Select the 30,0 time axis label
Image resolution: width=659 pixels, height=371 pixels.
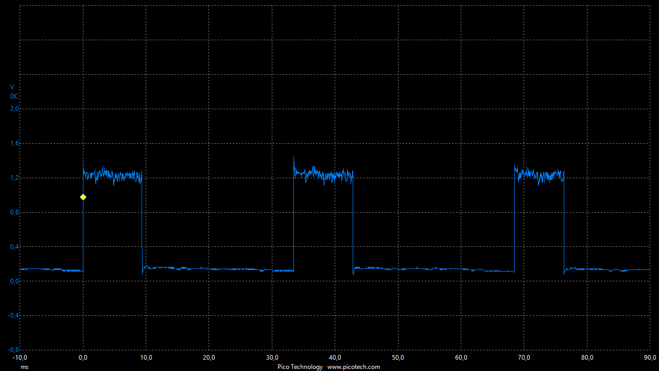tap(272, 358)
